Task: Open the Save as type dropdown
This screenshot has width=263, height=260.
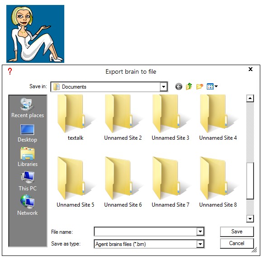Action: click(200, 244)
